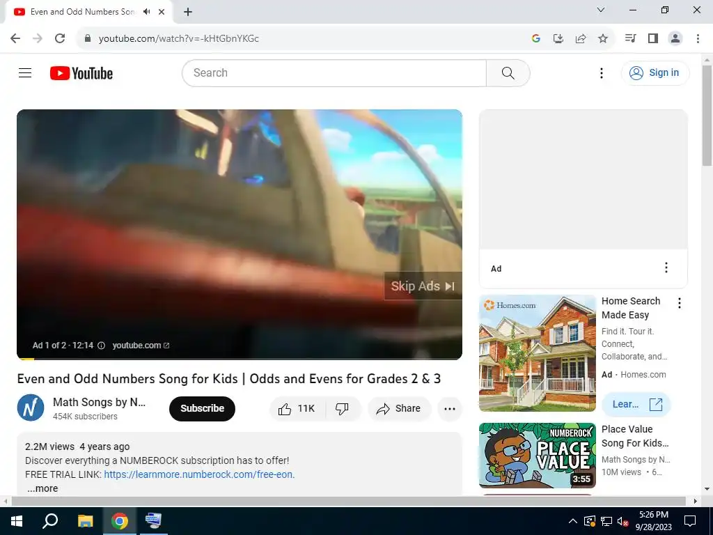Open ad info icon next to 12:14
Screen dimensions: 713x535
coord(102,346)
